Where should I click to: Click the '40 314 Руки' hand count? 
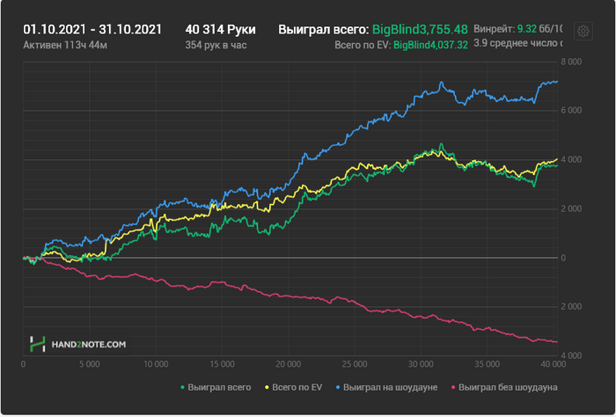click(x=220, y=29)
